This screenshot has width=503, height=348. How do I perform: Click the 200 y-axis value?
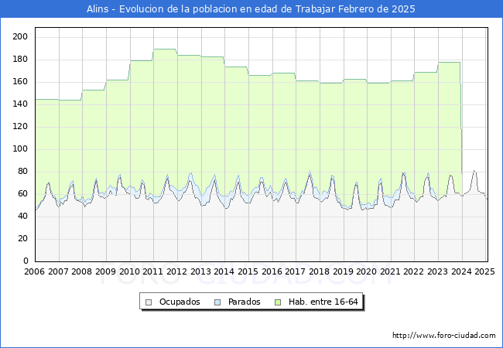tap(20, 37)
